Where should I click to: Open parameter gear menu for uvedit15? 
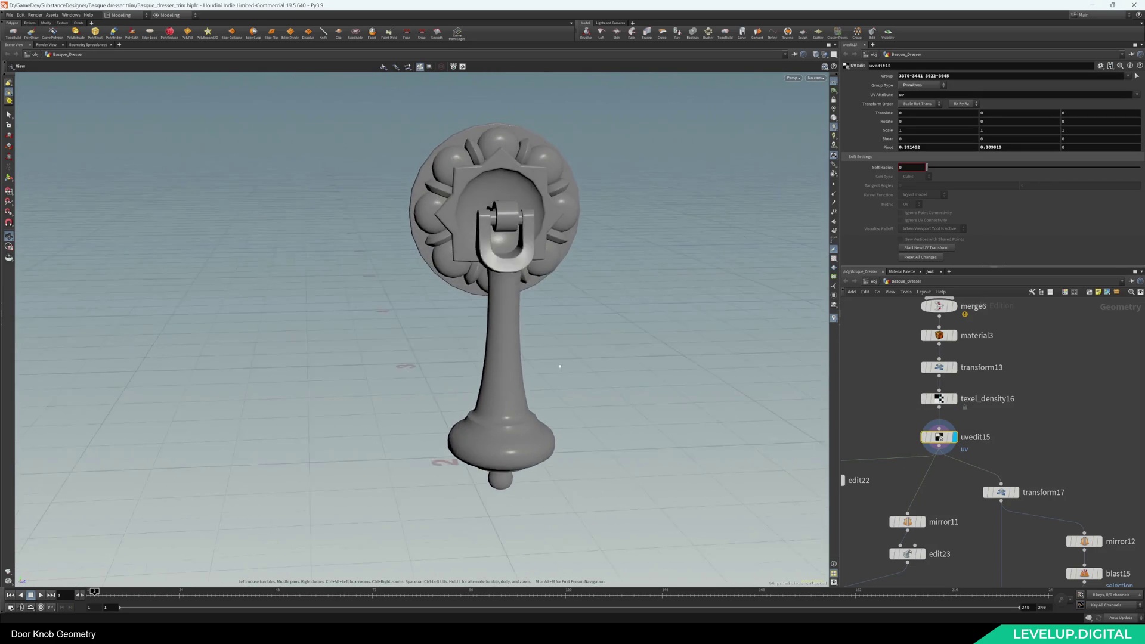(x=1100, y=66)
